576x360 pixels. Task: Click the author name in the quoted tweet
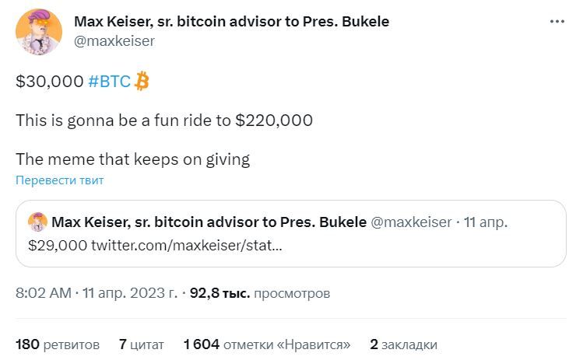pyautogui.click(x=209, y=222)
